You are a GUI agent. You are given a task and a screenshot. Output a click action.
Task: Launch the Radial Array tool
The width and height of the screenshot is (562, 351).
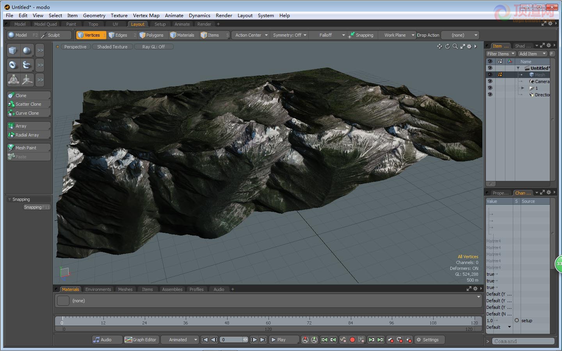pyautogui.click(x=29, y=135)
